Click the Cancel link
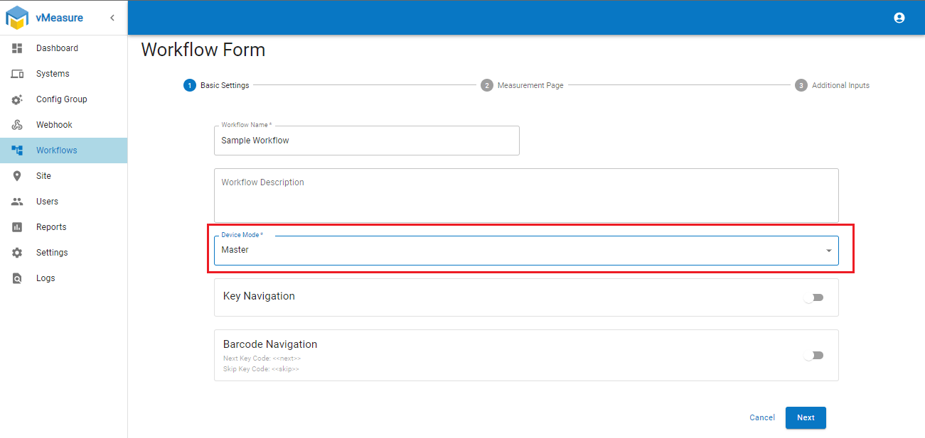Viewport: 925px width, 438px height. tap(762, 417)
